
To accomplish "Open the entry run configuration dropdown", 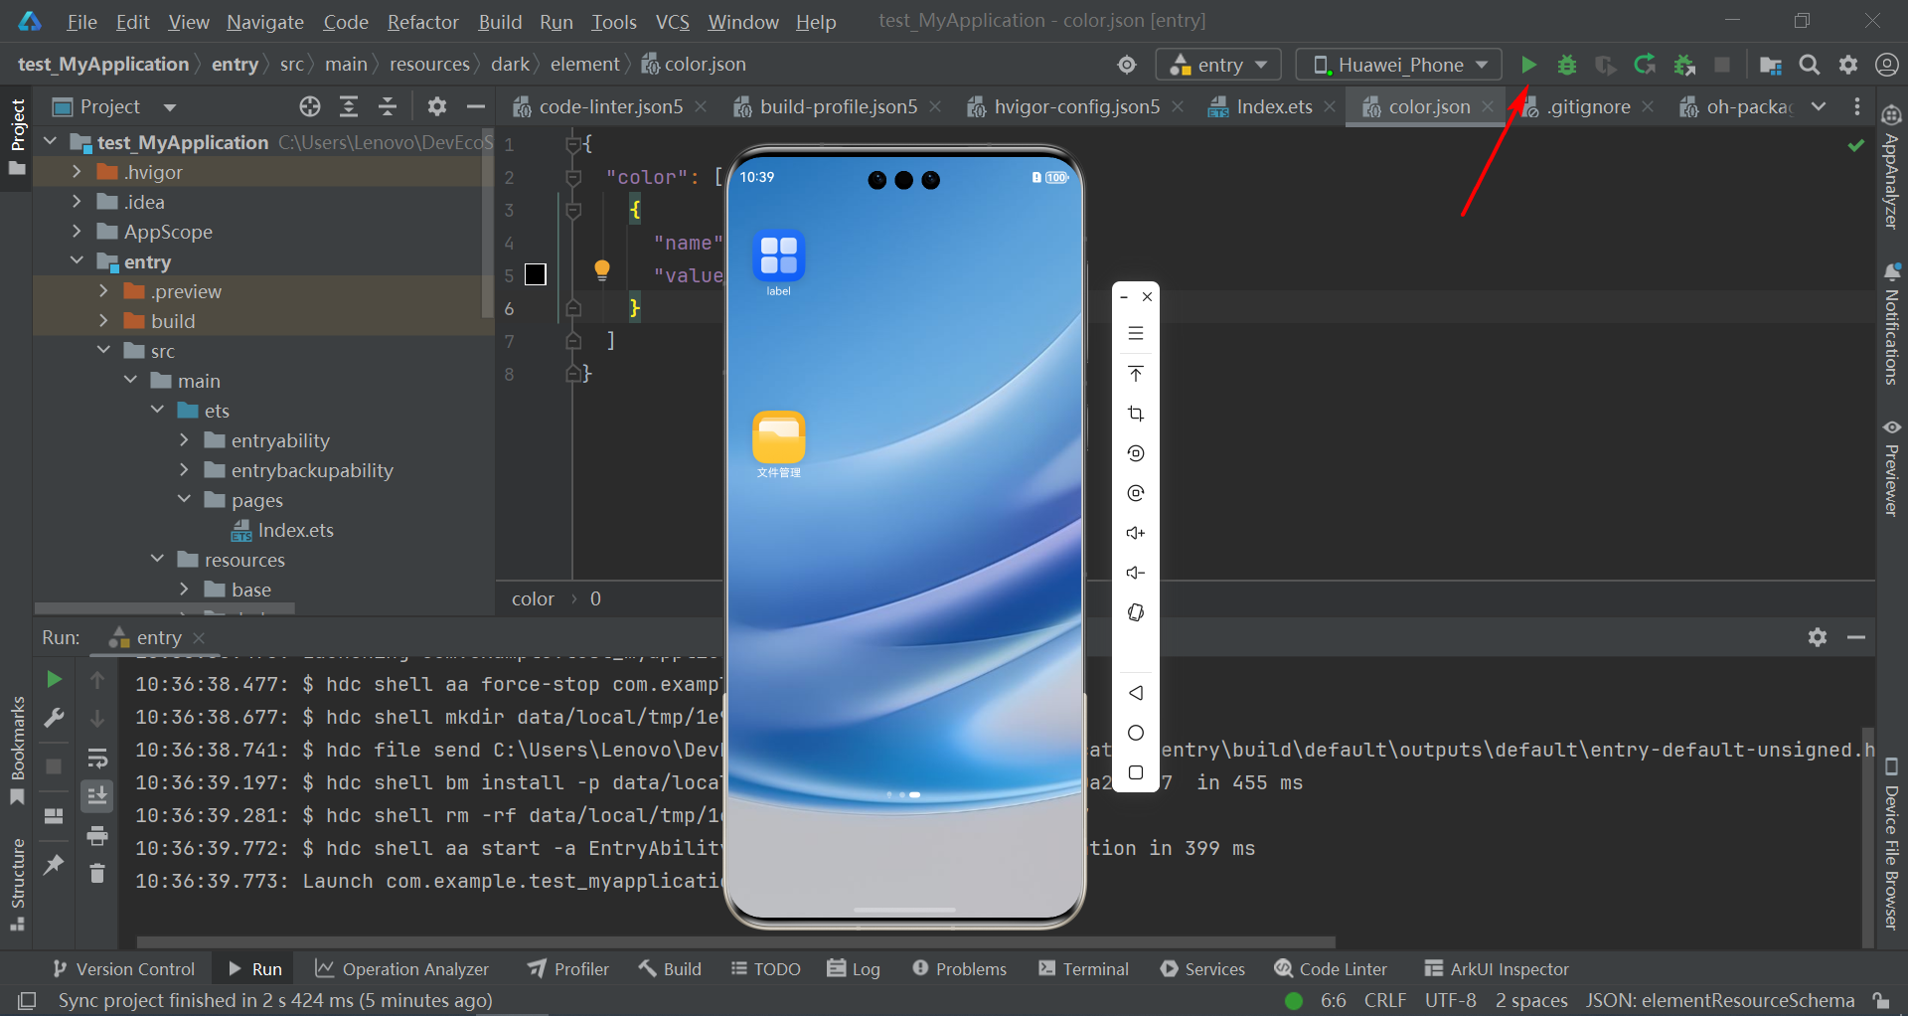I will tap(1218, 65).
